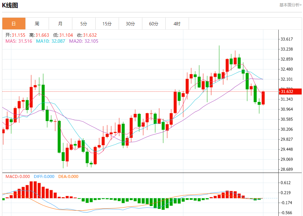The height and width of the screenshot is (216, 303).
Task: Select the rightmost red candlestick
Action: coord(263,98)
